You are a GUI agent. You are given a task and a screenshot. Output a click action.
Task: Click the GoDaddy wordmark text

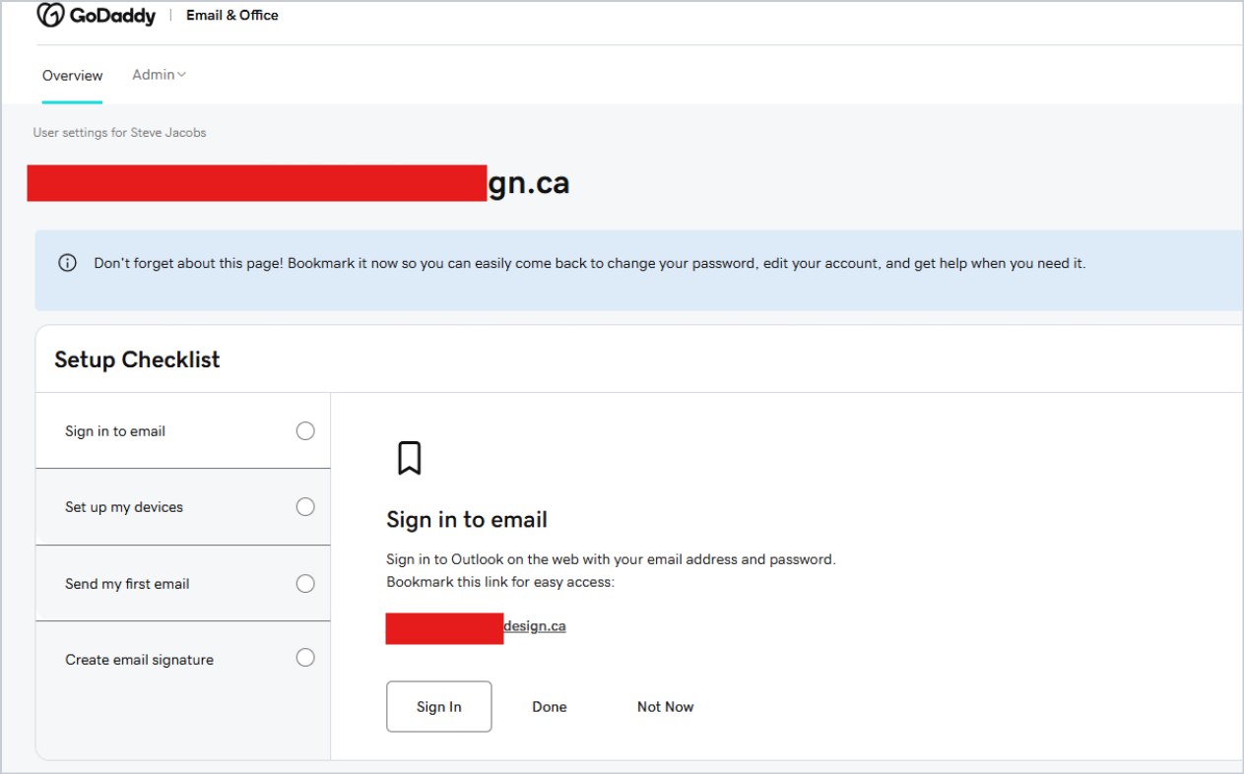[x=112, y=16]
